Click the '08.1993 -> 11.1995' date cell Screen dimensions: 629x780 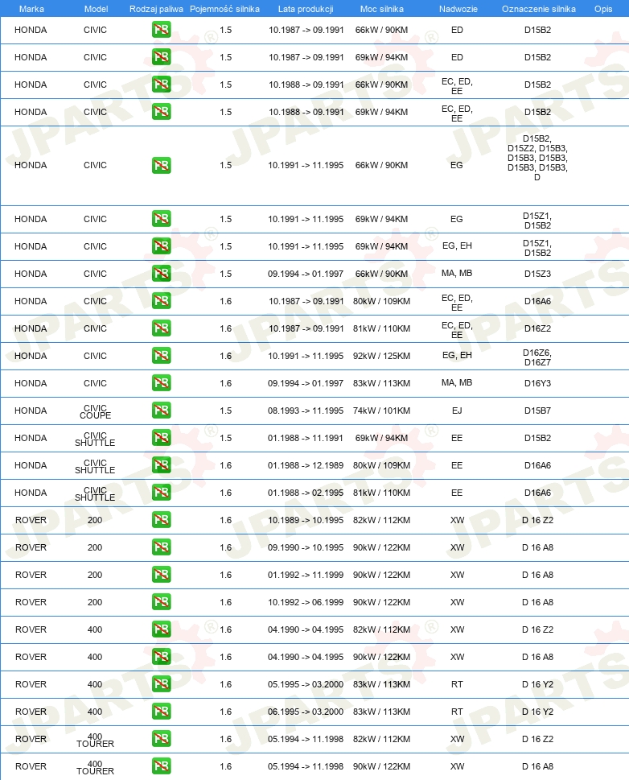tap(306, 411)
